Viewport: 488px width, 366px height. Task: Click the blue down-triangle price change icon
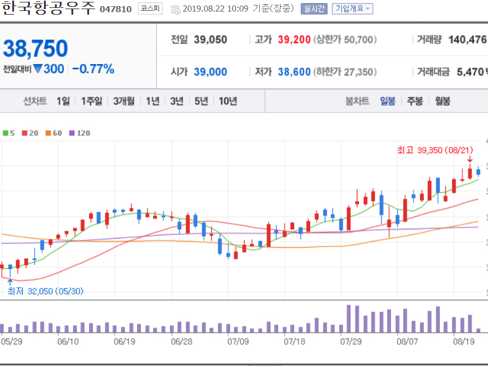click(x=38, y=68)
